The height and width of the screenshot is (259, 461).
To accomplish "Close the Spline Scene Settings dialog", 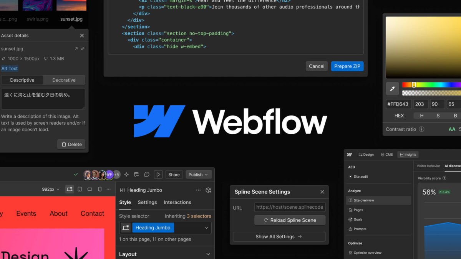I will pos(322,192).
